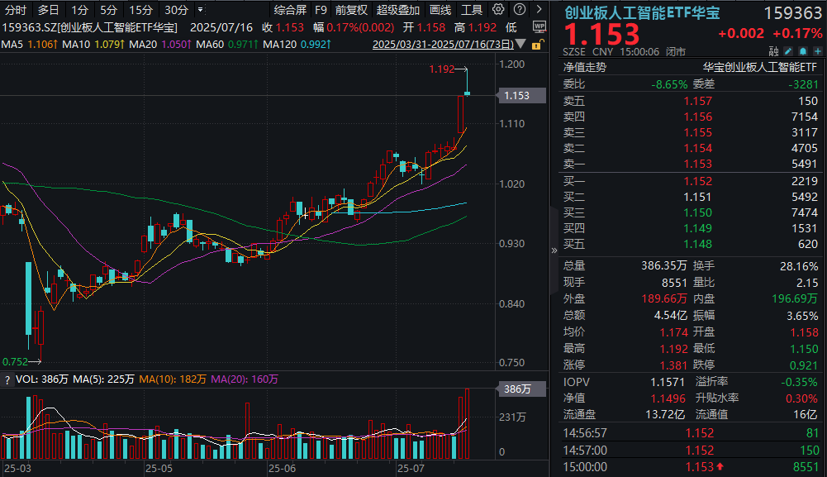Screen dimensions: 827x477
Task: Click the 14:56:57 trade tick row
Action: [691, 433]
